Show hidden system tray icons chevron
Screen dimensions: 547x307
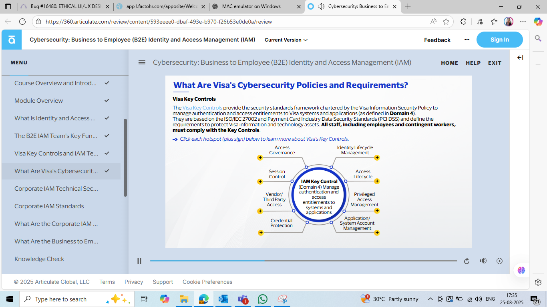(x=430, y=299)
